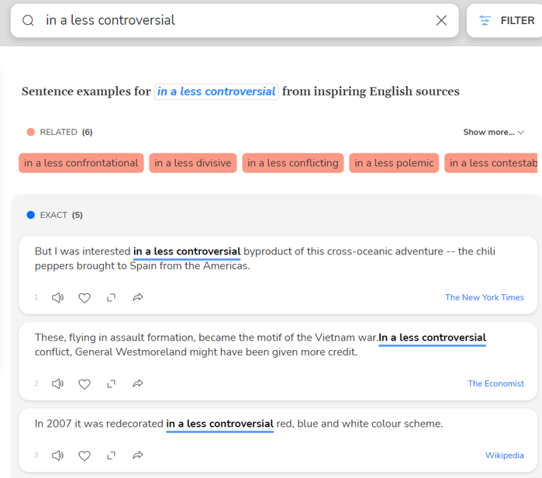Clear the search query with X
Viewport: 542px width, 478px height.
coord(441,21)
